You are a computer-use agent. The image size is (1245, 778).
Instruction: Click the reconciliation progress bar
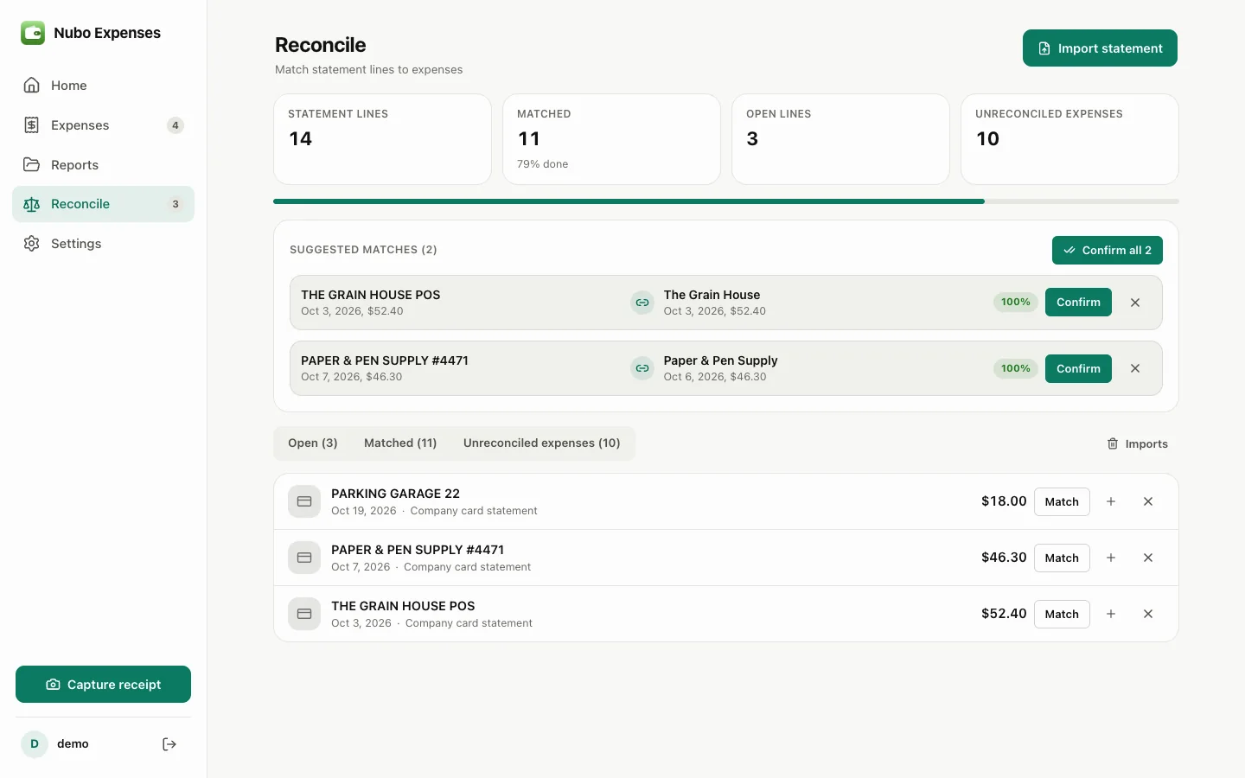click(x=726, y=201)
